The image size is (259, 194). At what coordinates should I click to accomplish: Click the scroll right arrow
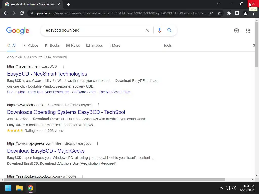click(253, 180)
